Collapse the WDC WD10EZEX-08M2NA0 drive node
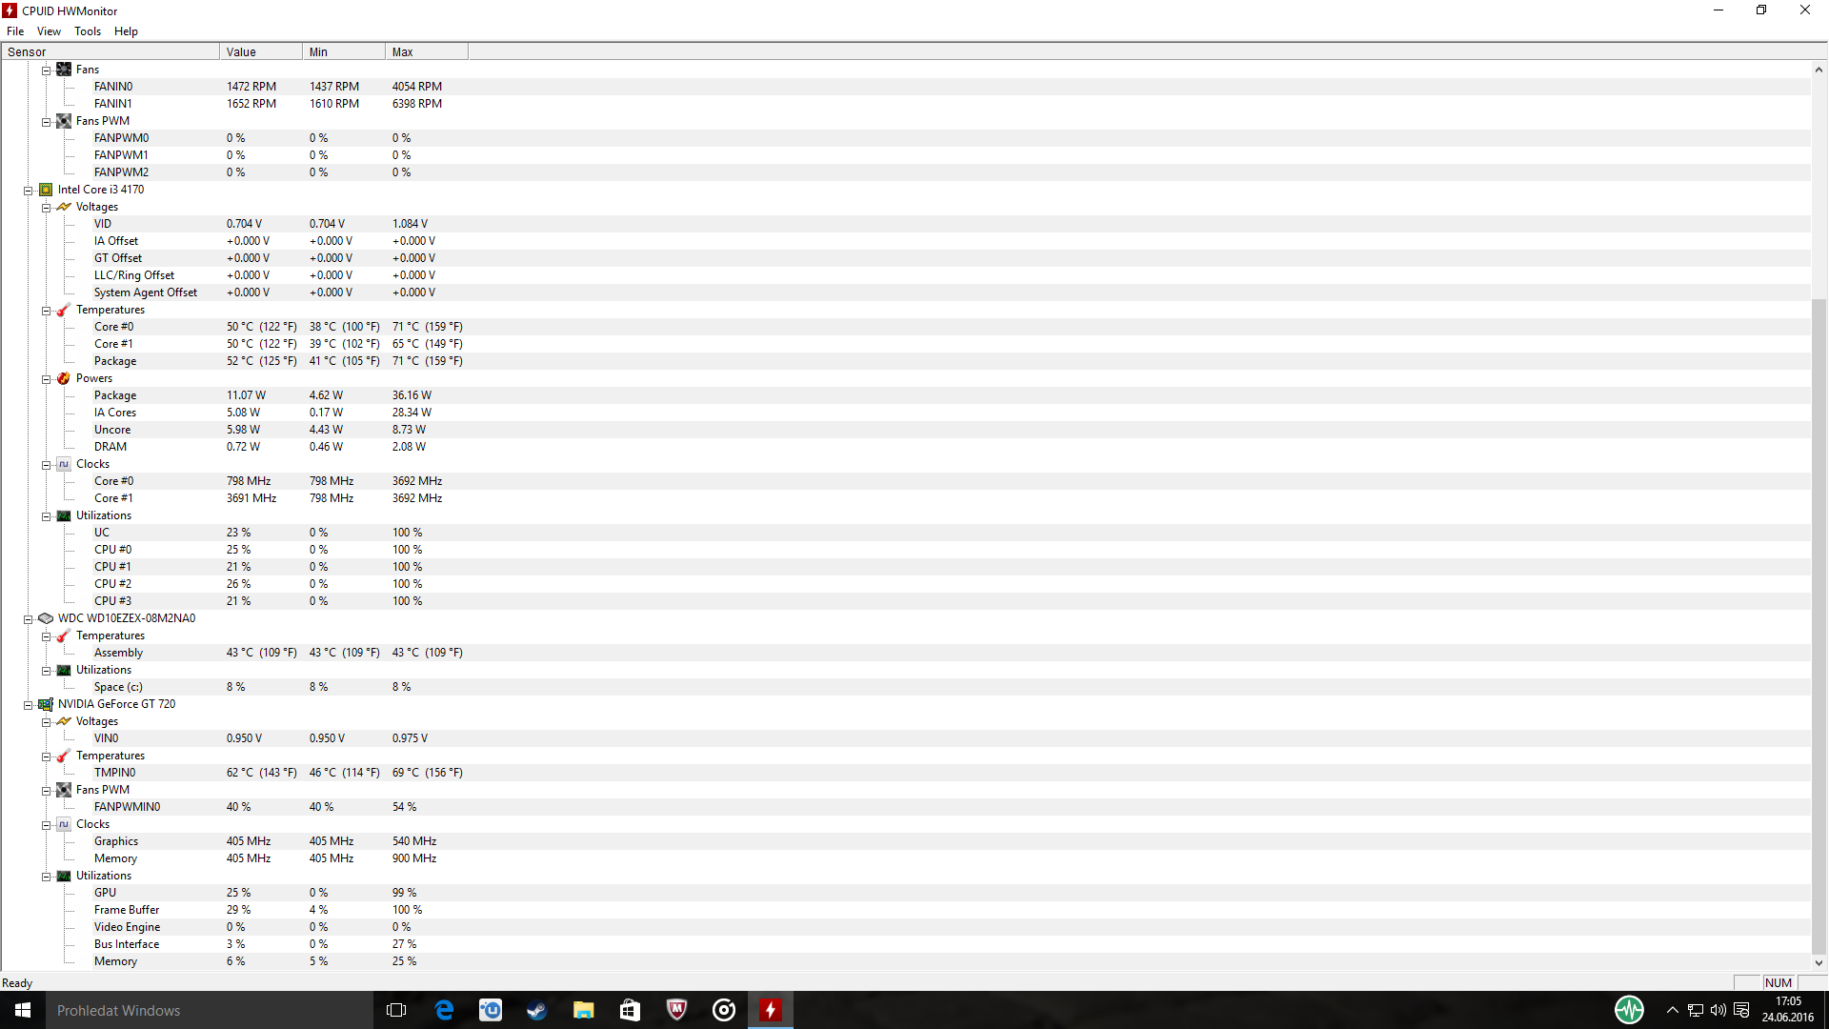Image resolution: width=1829 pixels, height=1029 pixels. pyautogui.click(x=29, y=619)
